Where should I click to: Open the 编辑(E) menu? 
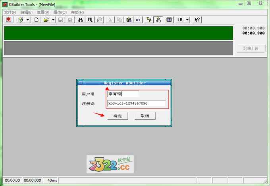pos(26,12)
